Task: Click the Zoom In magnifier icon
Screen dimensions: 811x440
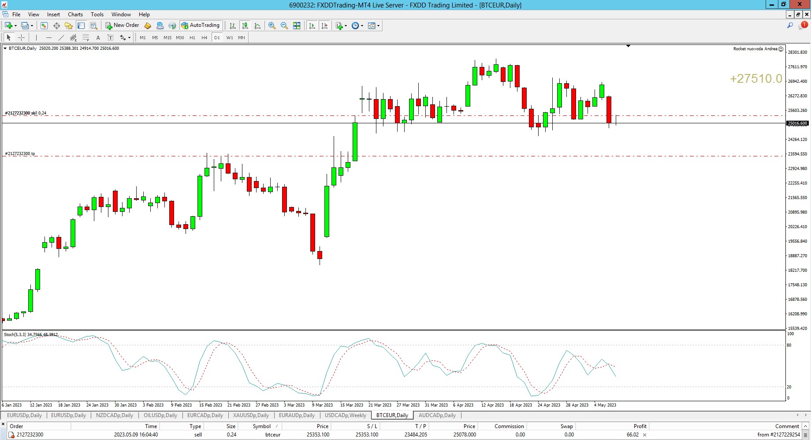Action: tap(272, 26)
